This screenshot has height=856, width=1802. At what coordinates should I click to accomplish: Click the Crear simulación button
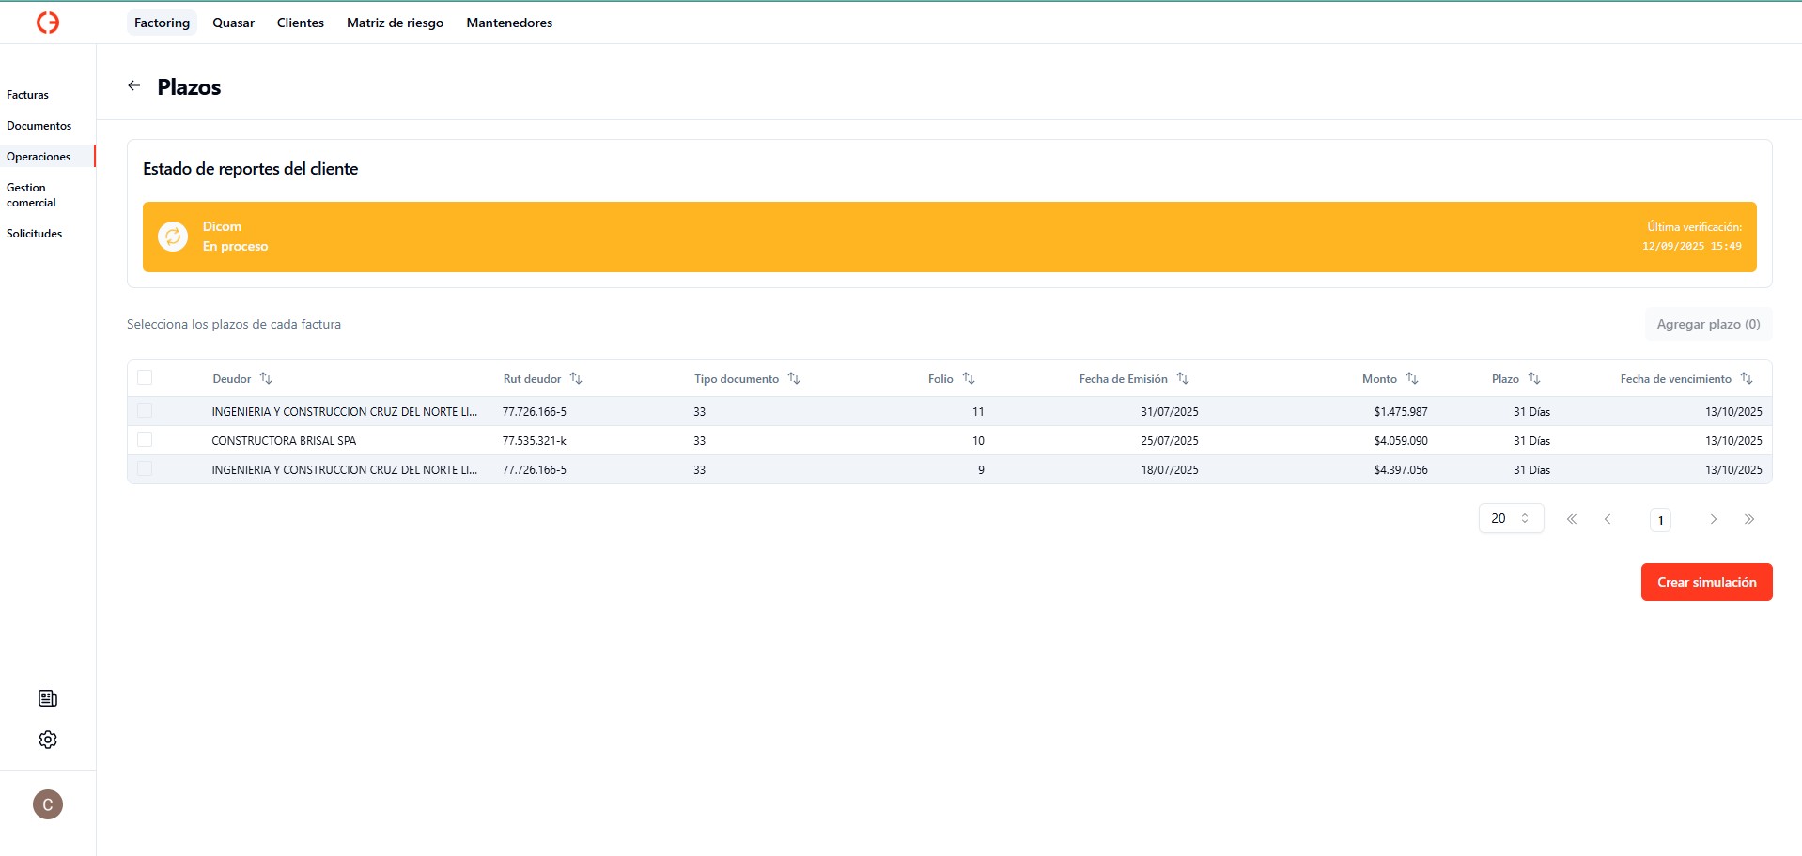pyautogui.click(x=1706, y=582)
